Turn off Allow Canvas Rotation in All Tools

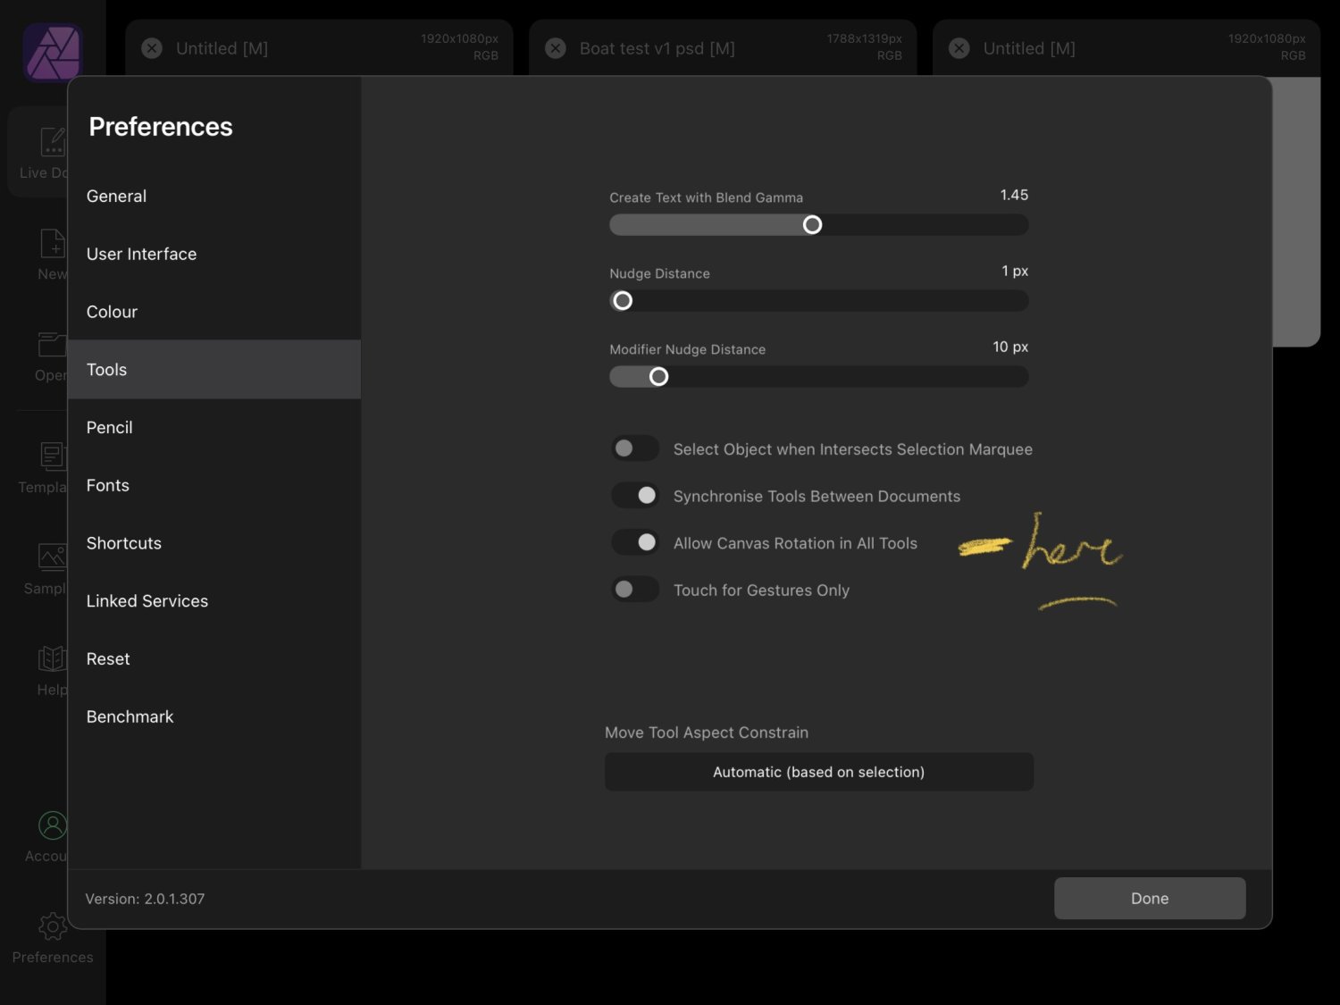coord(634,542)
